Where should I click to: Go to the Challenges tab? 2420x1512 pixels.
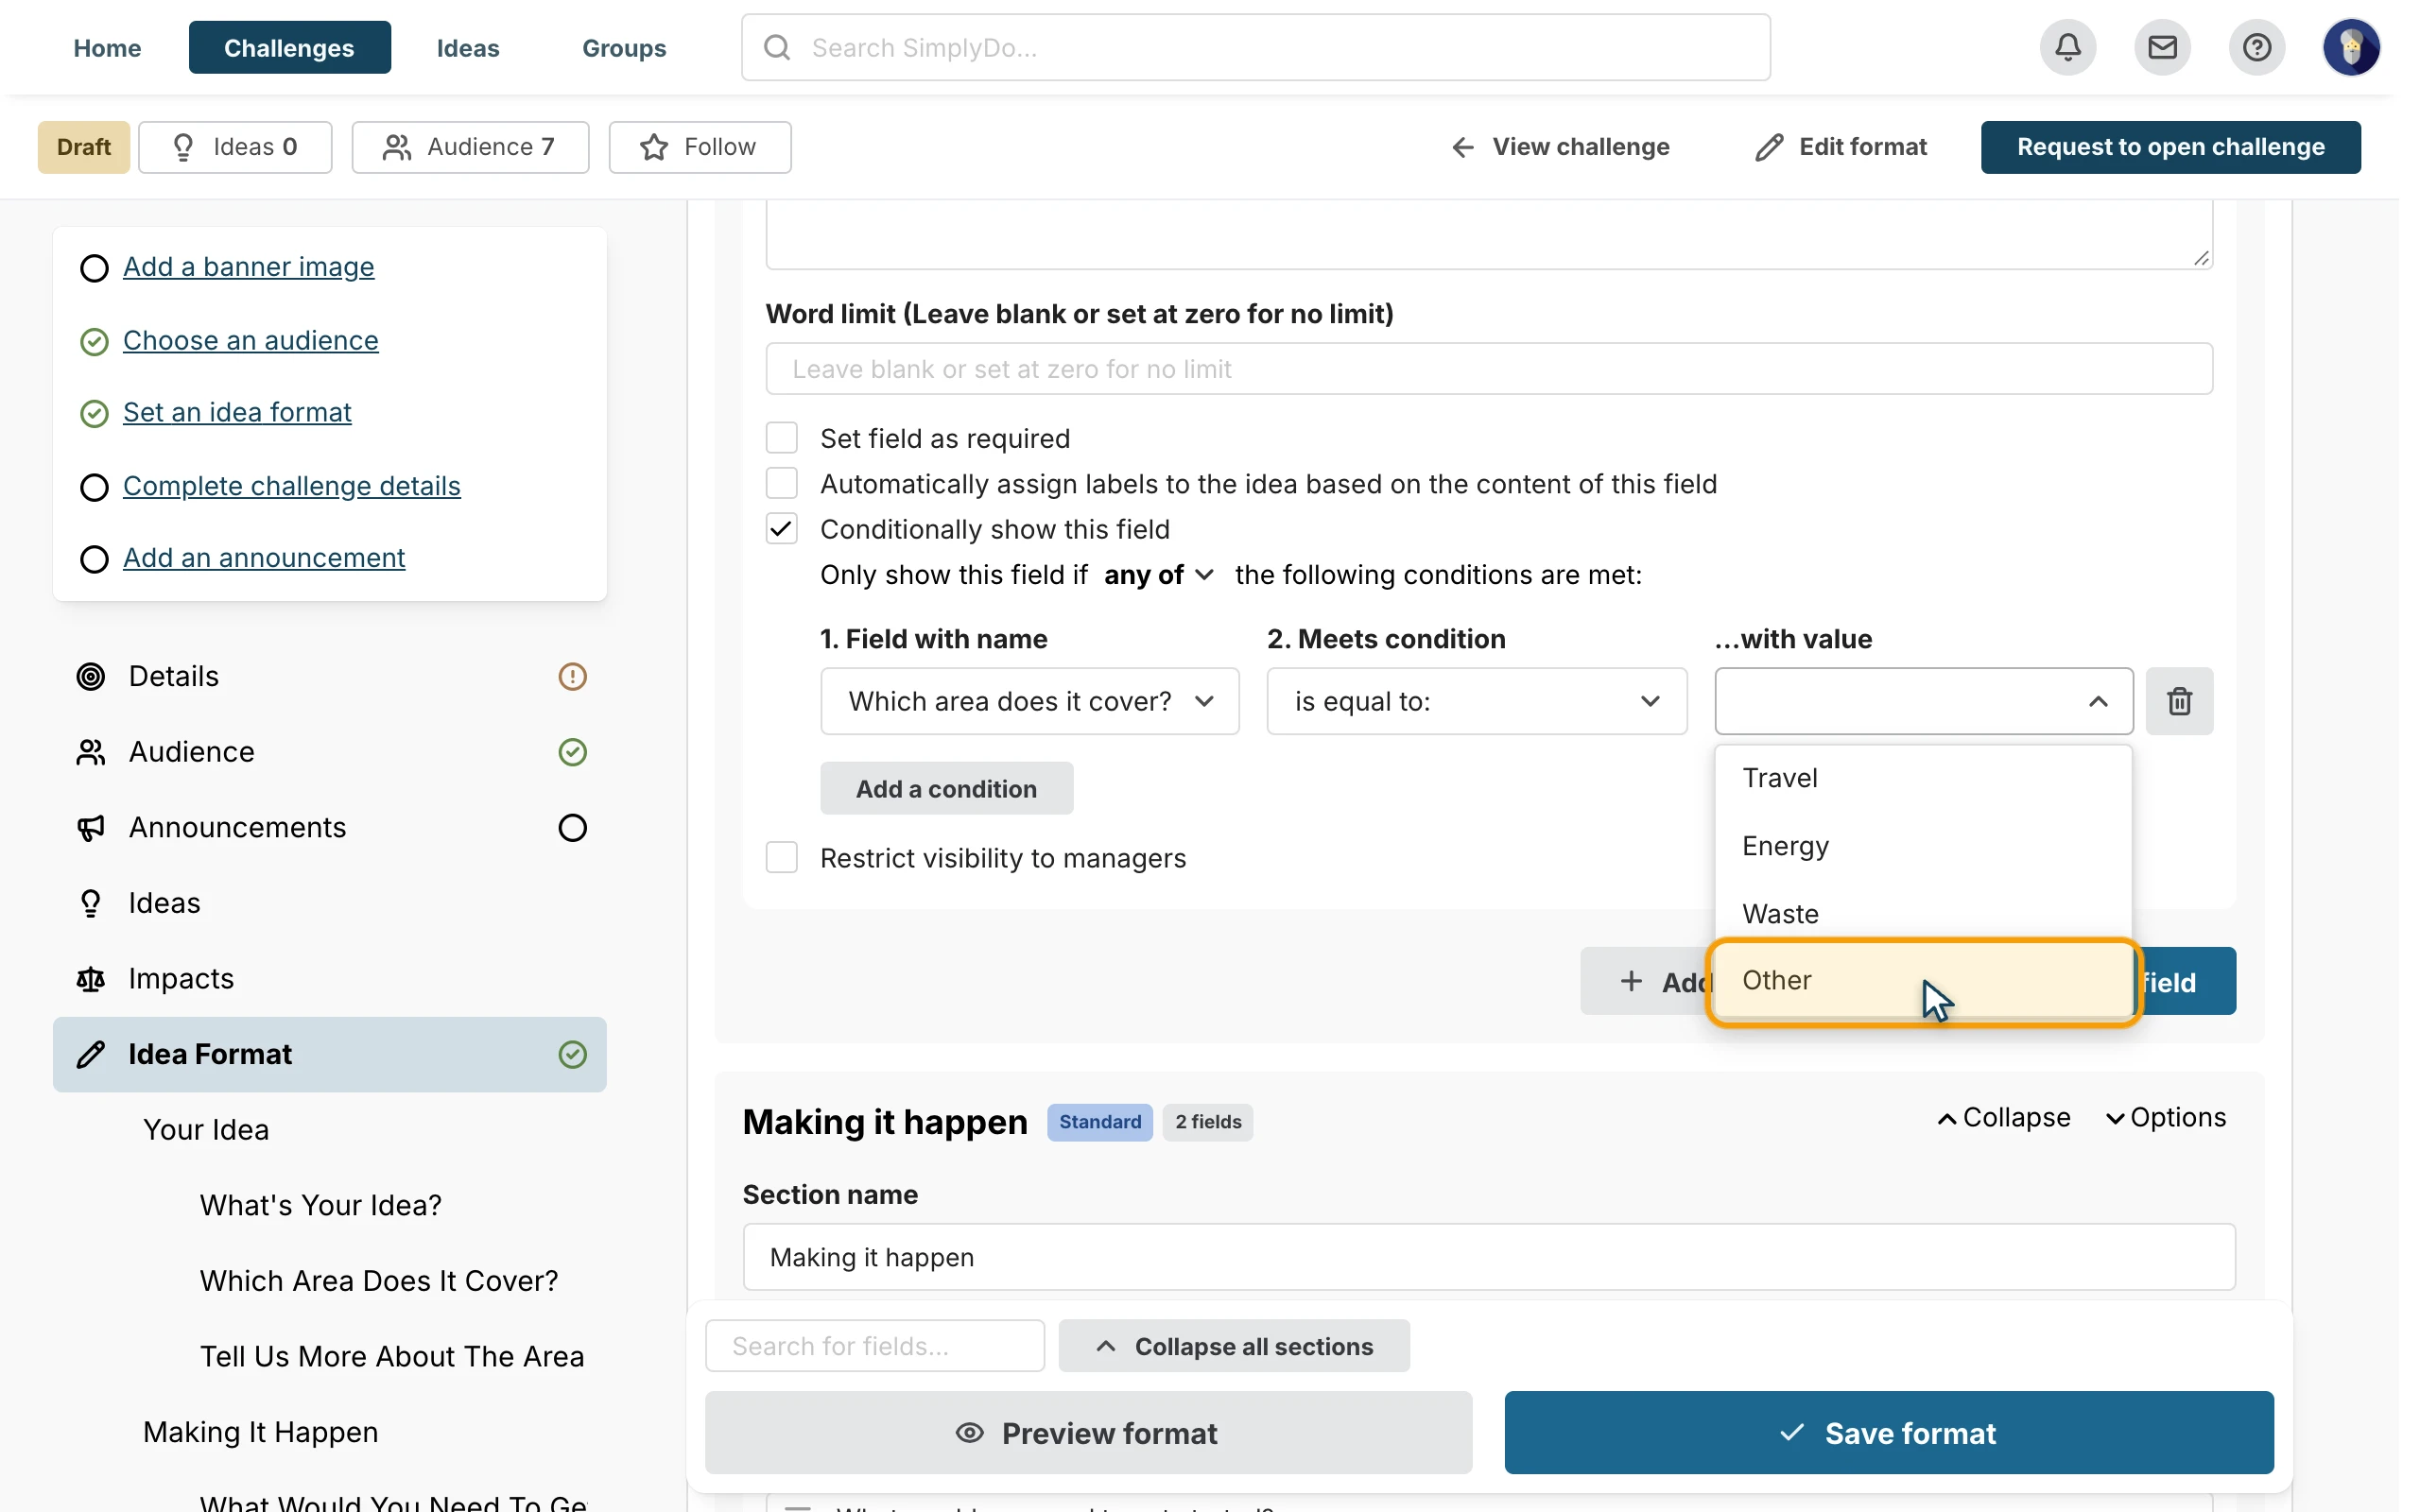289,47
